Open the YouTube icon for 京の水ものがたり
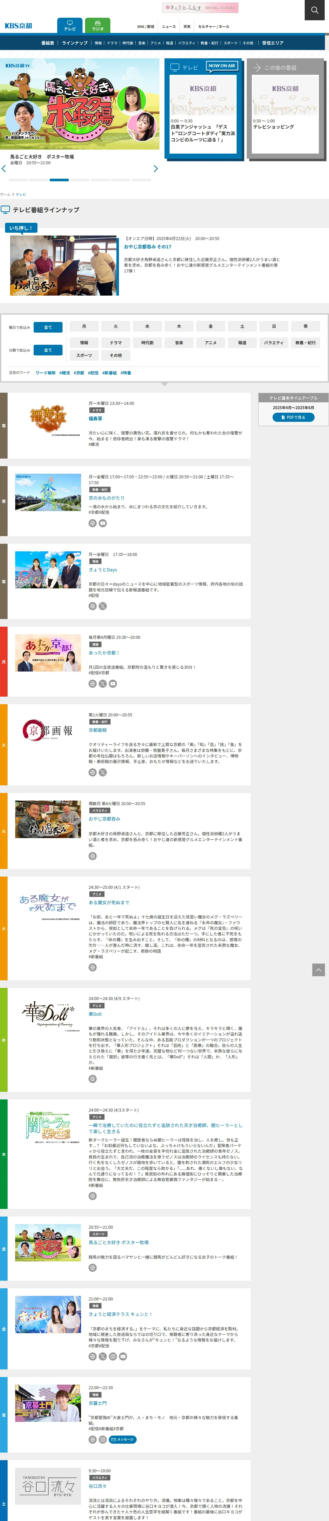This screenshot has height=1521, width=329. point(102,523)
